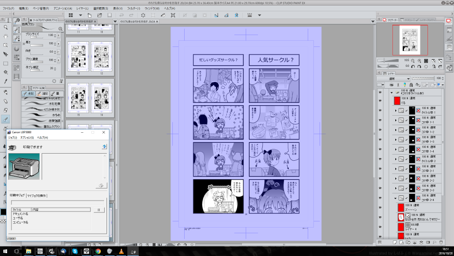Select the magnifier Zoom tool
Screen dimensions: 454x256
pos(6,27)
